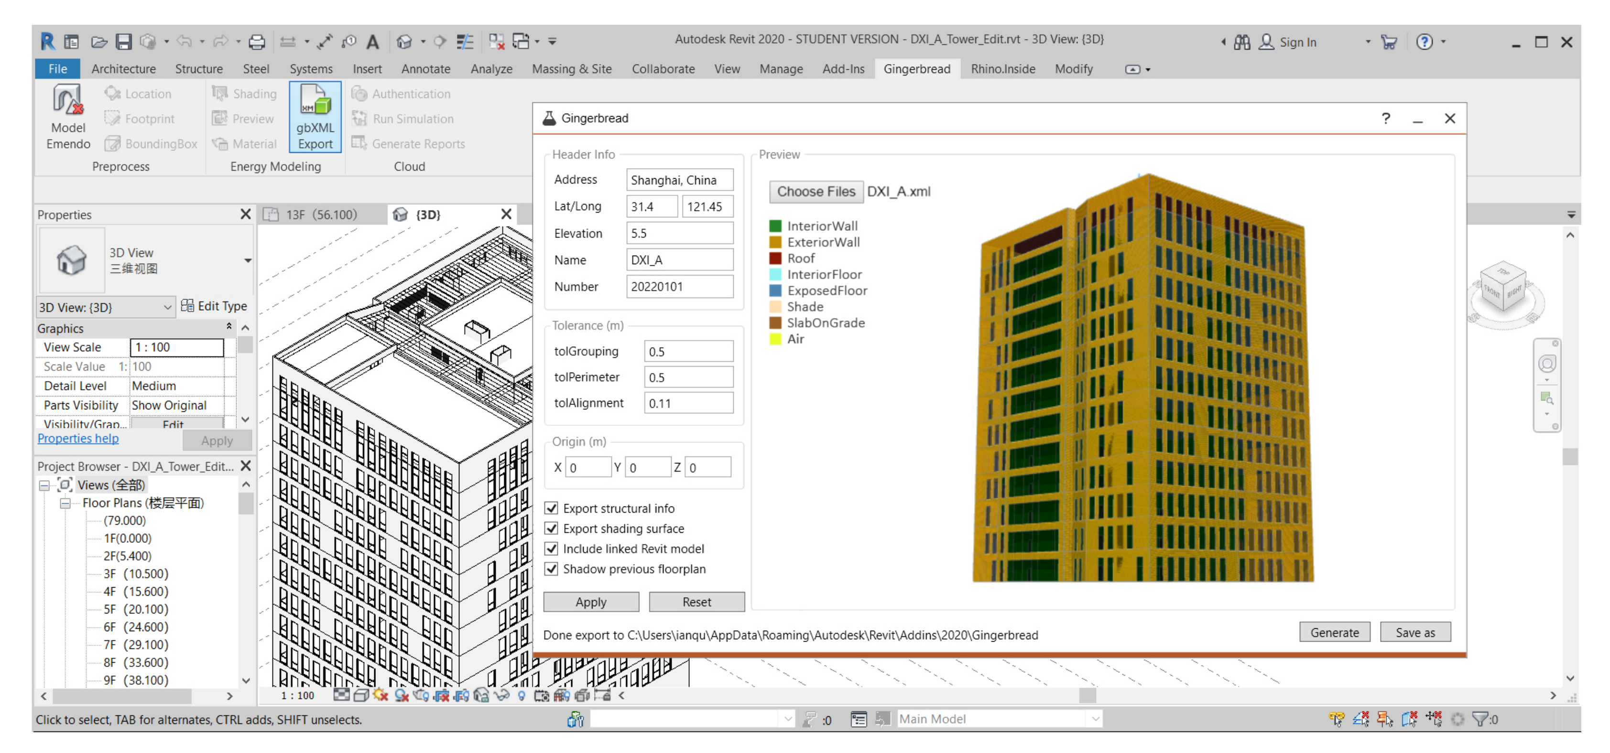Collapse the Floor Plans tree node
This screenshot has height=753, width=1610.
(65, 503)
